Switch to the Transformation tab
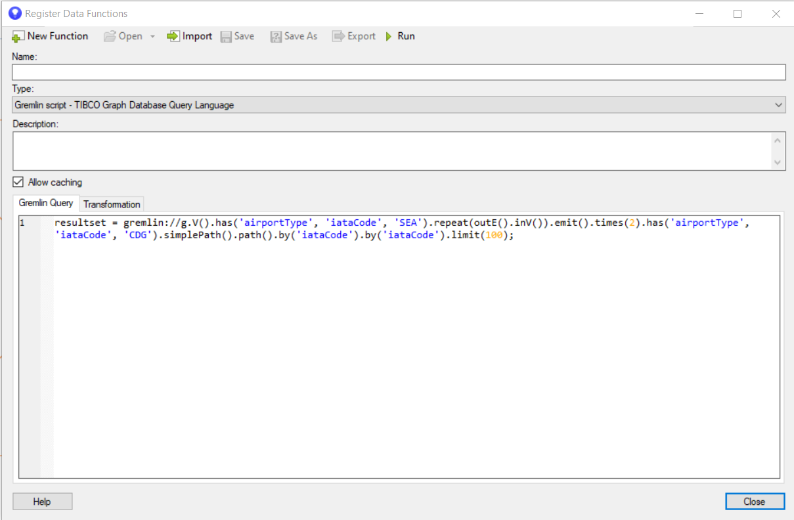Screen dimensions: 794x520 [112, 204]
